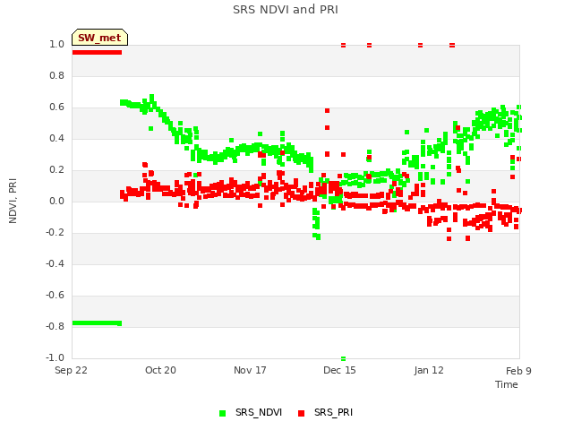This screenshot has height=430, width=573.
Task: Click the 'Dec 15' x-axis tick
Action: click(x=339, y=370)
